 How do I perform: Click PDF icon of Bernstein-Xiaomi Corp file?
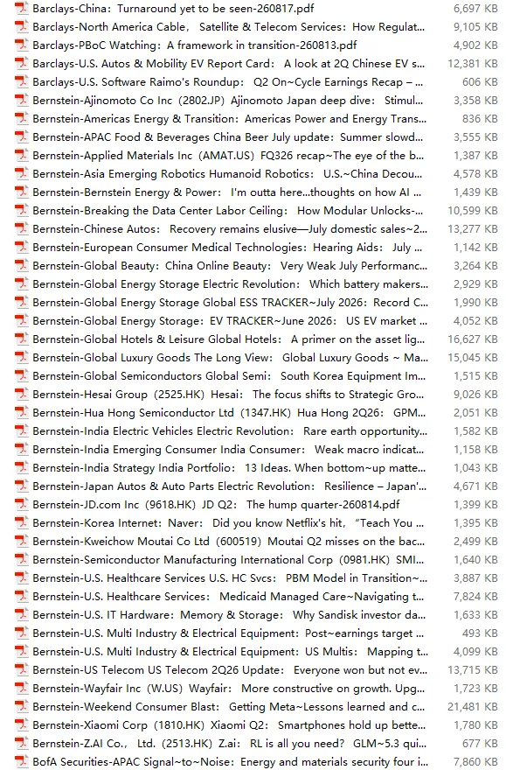(x=22, y=724)
